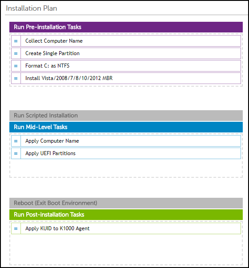Viewport: 249px width, 268px height.
Task: Click drag handle icon for Apply Computer Name
Action: tap(16, 141)
